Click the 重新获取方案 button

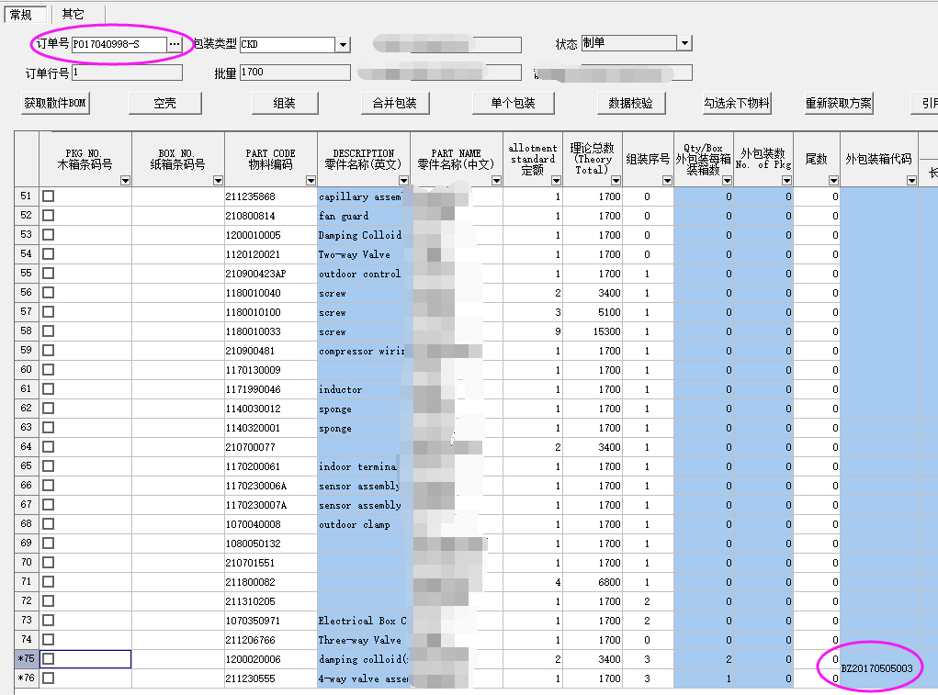point(839,103)
